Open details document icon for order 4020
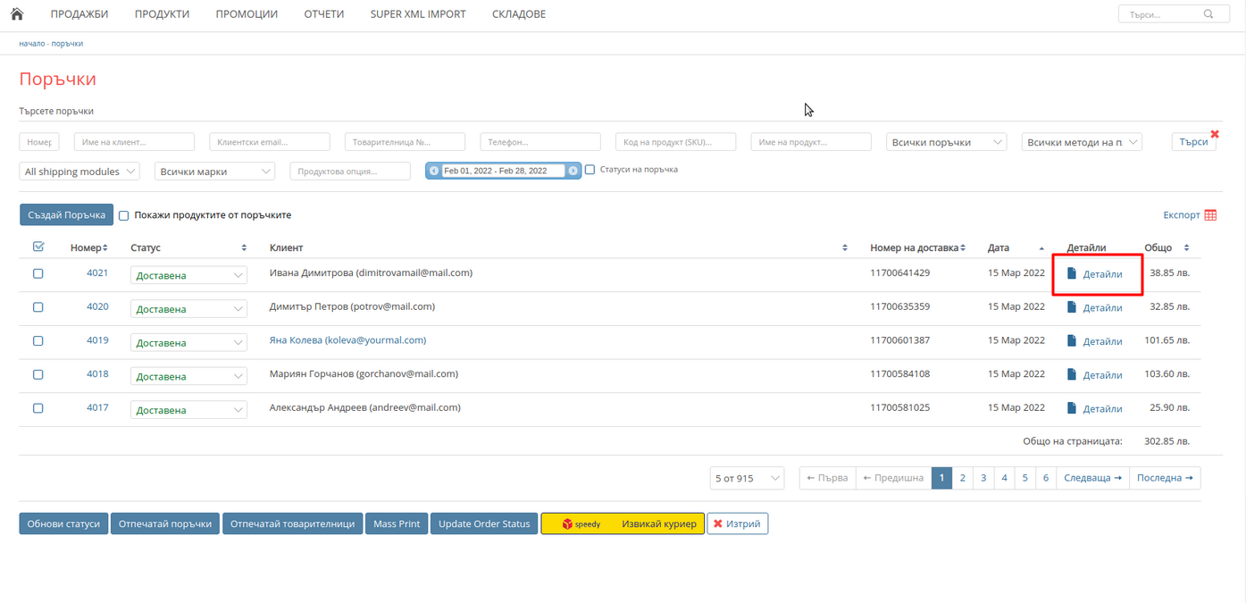 [1072, 307]
